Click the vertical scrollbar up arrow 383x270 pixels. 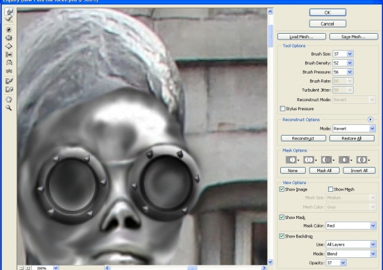[270, 11]
